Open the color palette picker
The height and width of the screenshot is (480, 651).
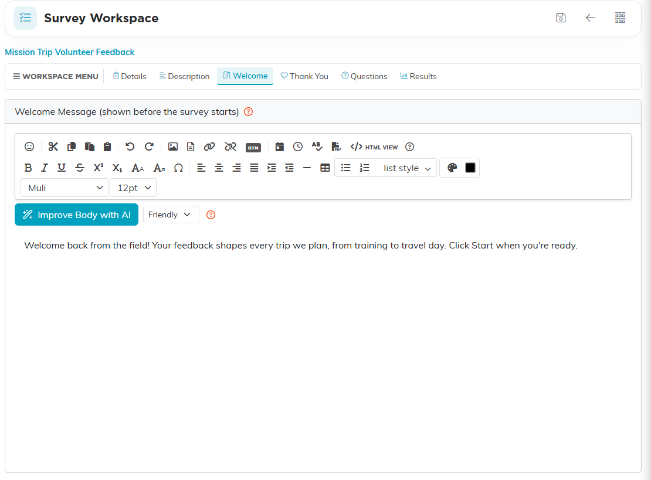[x=452, y=168]
